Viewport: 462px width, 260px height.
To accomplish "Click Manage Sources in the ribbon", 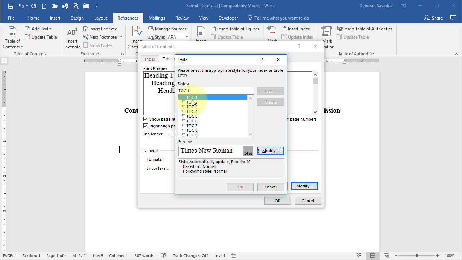I will pyautogui.click(x=167, y=29).
